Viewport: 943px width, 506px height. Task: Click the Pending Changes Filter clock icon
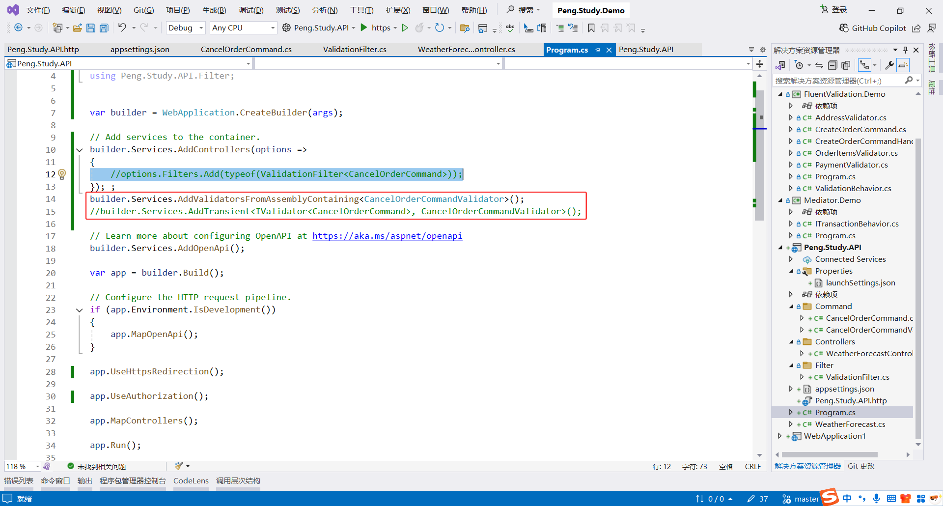click(x=799, y=65)
